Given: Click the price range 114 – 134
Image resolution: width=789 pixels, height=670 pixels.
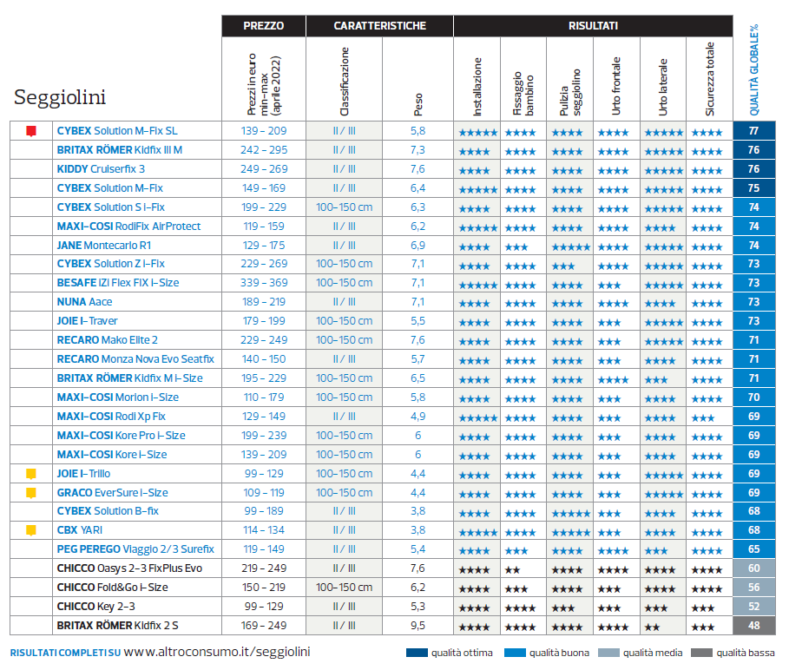Looking at the screenshot, I should (264, 530).
